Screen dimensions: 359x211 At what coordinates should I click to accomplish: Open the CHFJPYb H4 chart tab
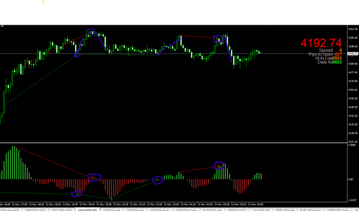tap(135, 210)
